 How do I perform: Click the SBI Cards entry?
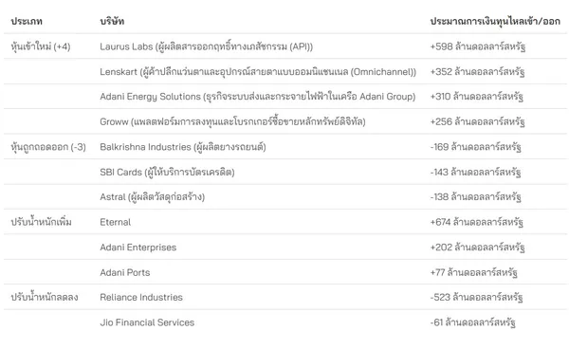tap(167, 172)
